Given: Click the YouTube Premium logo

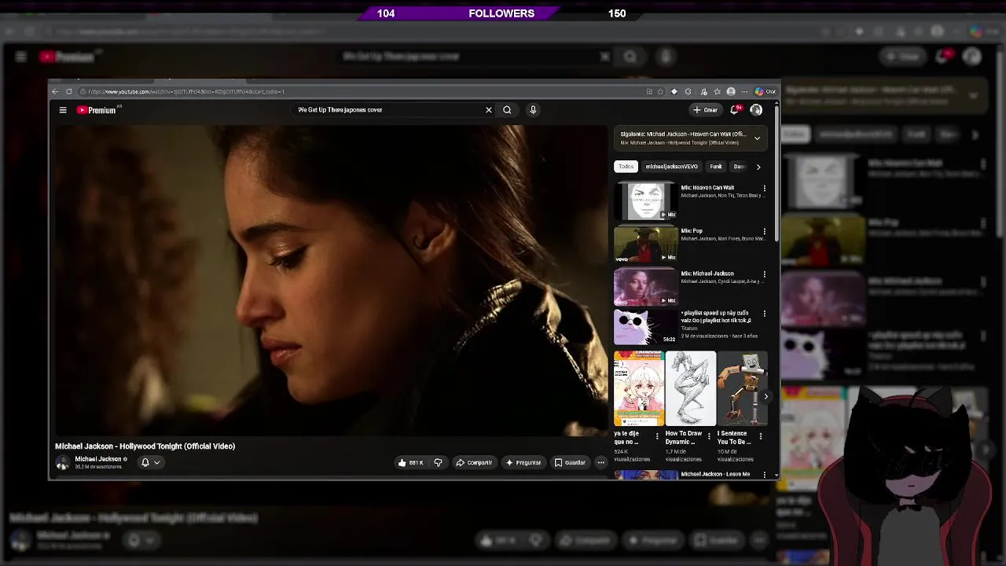Looking at the screenshot, I should [97, 110].
